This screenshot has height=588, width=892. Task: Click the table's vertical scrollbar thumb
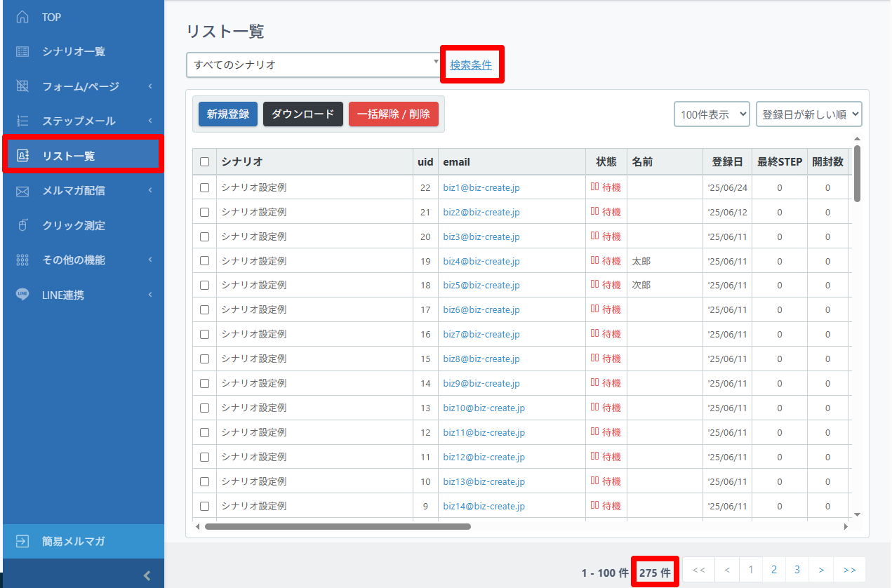[x=857, y=173]
